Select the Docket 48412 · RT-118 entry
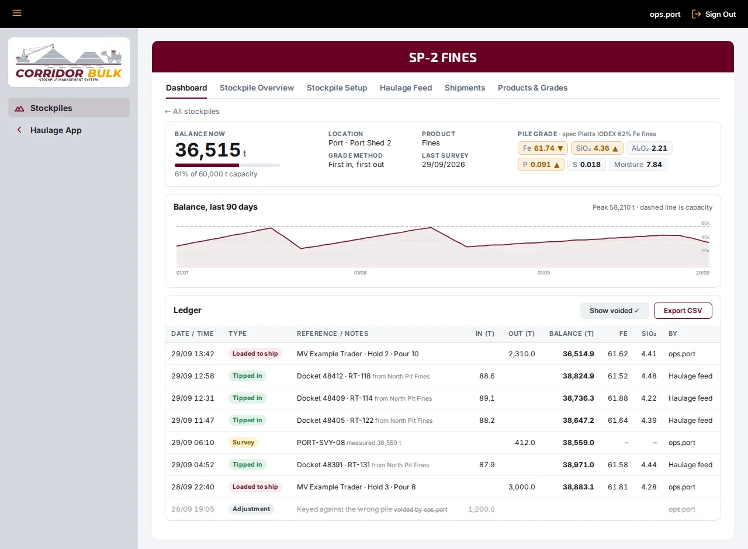This screenshot has height=549, width=748. (334, 376)
